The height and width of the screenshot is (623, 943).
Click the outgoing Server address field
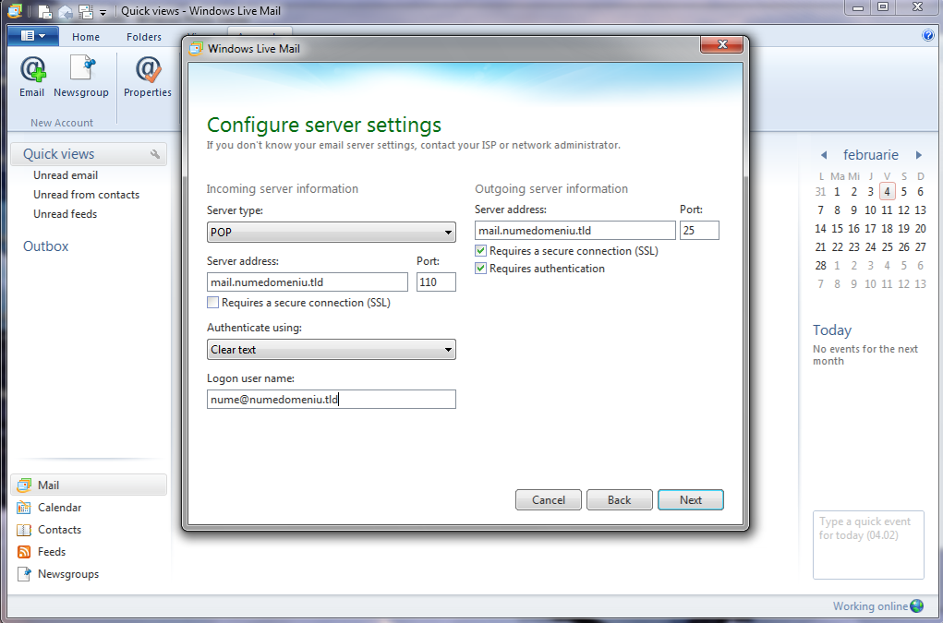574,231
